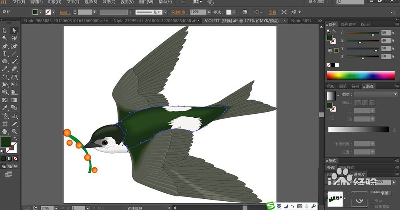Click the 制作蒙版 make mask button
Viewport: 400px width, 210px height.
(x=381, y=193)
